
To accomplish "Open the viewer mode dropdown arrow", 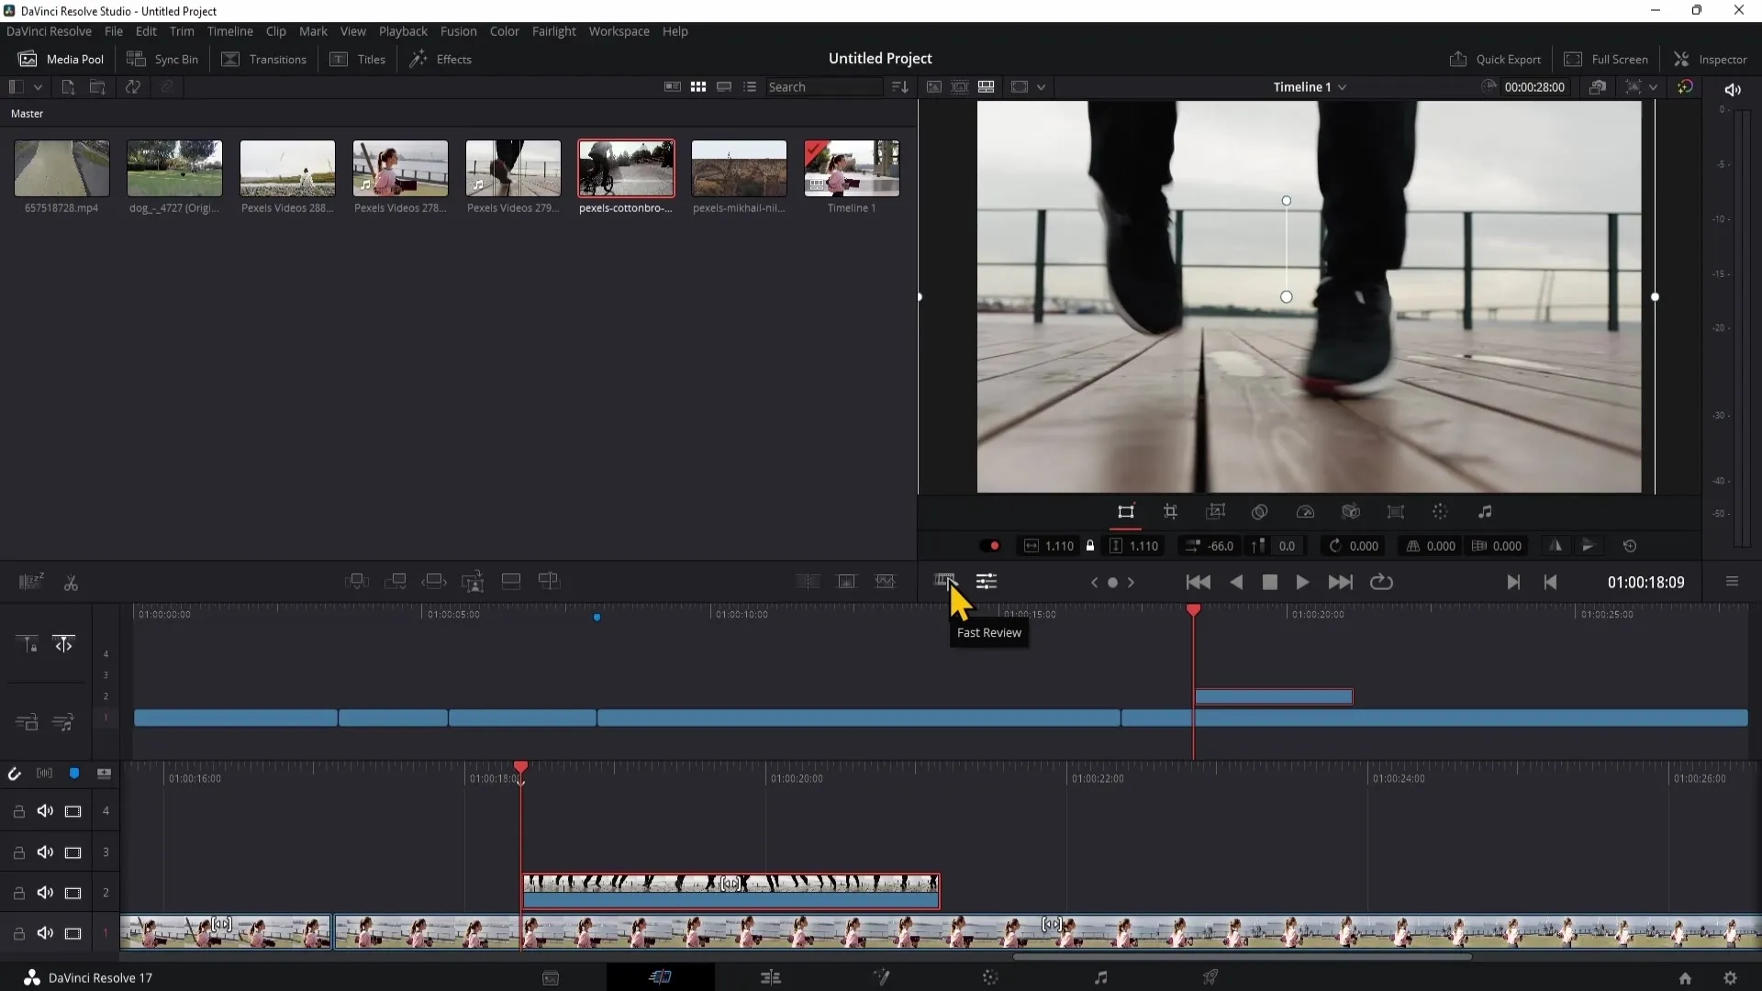I will point(1041,87).
